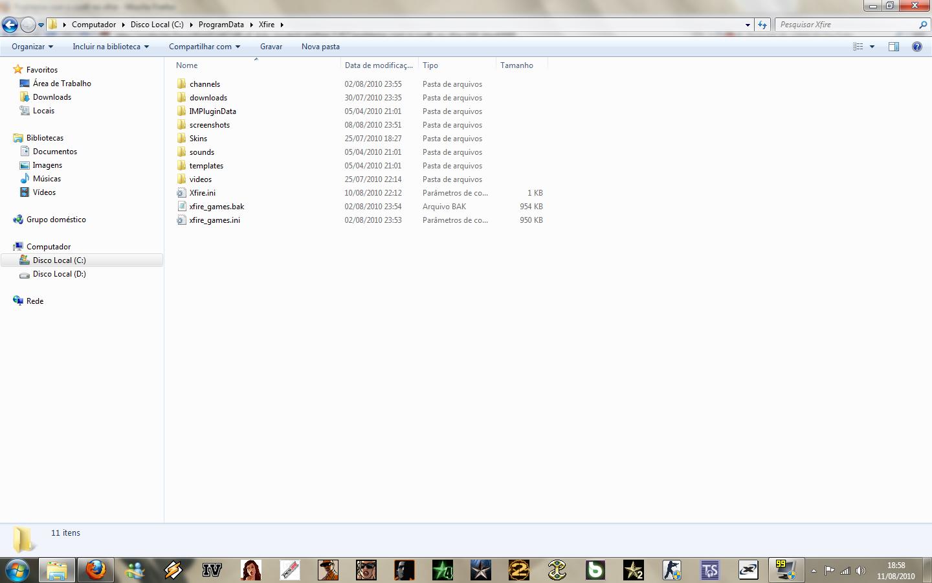The height and width of the screenshot is (583, 932).
Task: Select Locais in the navigation pane
Action: tap(43, 111)
